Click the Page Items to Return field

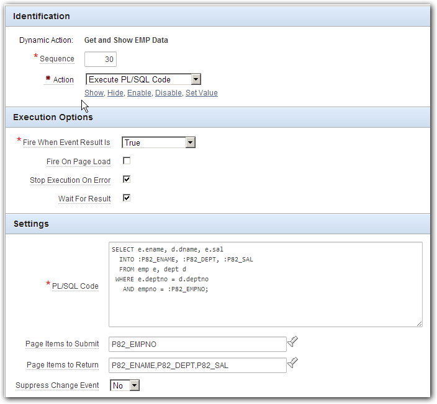(x=197, y=366)
